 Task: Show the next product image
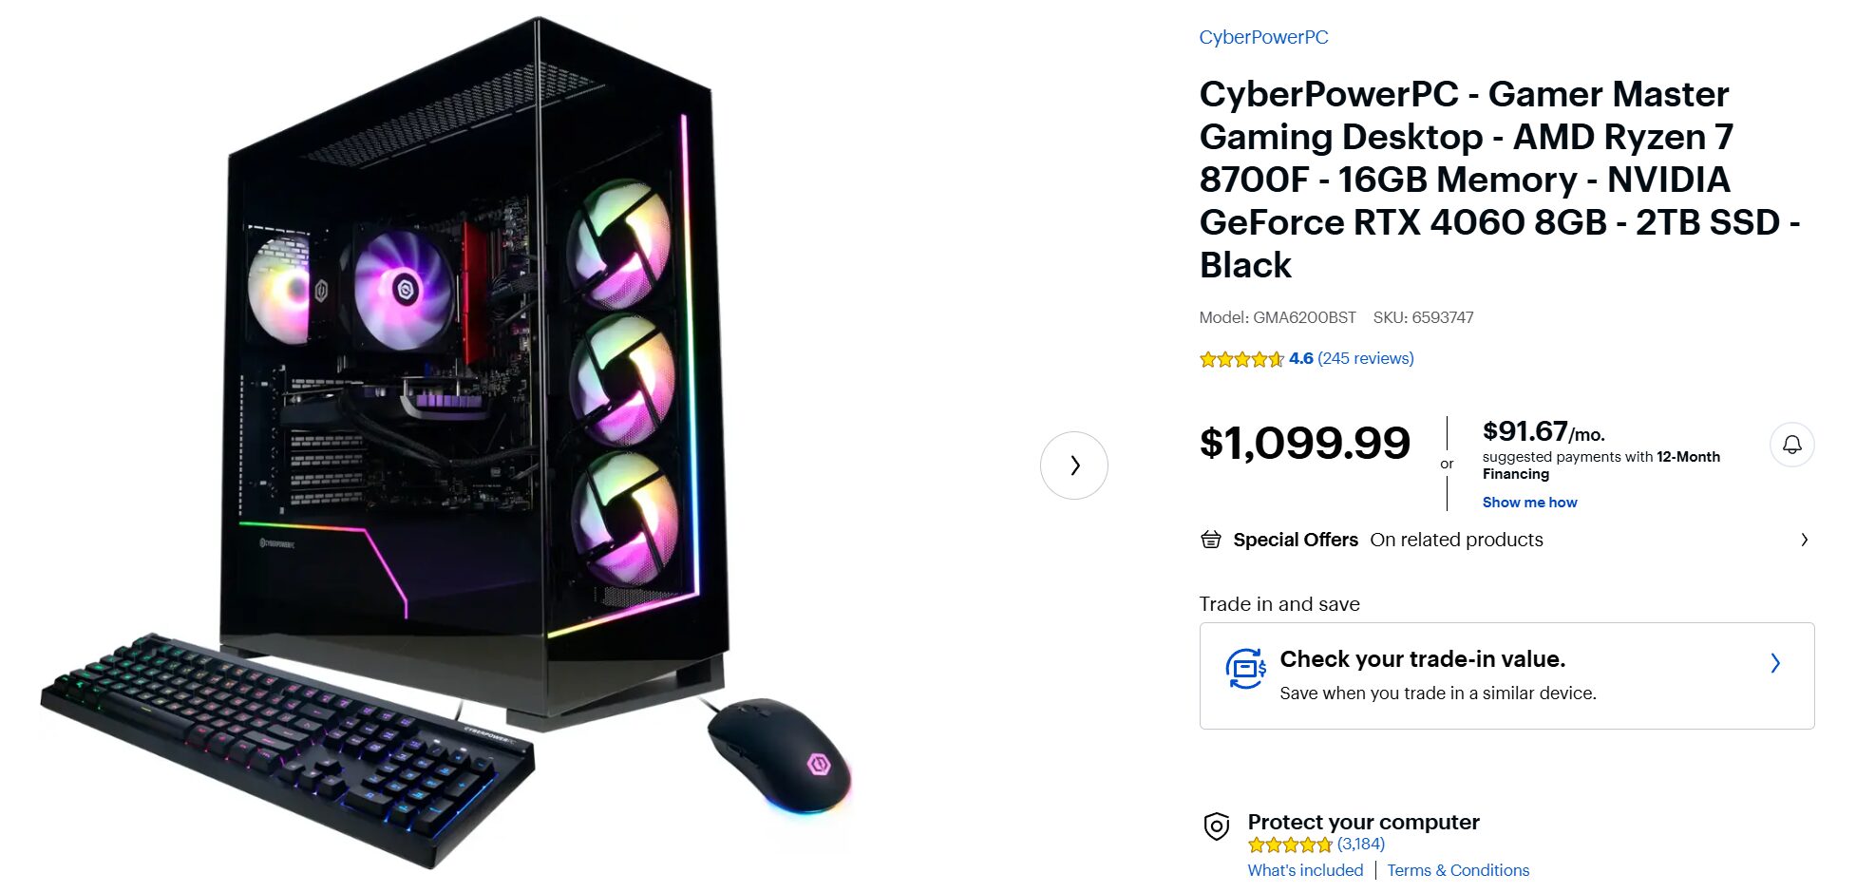click(1074, 465)
